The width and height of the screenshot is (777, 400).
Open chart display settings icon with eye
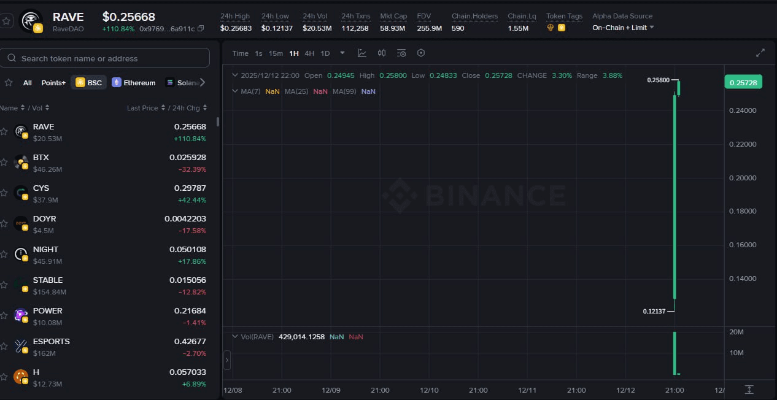(401, 53)
